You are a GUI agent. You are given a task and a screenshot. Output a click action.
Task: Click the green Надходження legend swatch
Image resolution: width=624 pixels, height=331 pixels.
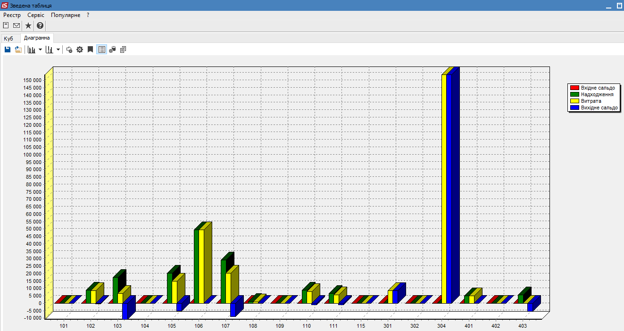click(574, 94)
